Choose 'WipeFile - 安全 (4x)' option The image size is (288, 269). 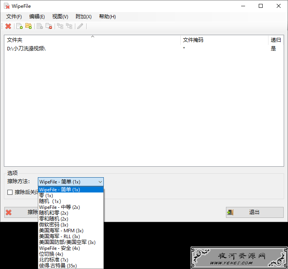click(x=71, y=248)
